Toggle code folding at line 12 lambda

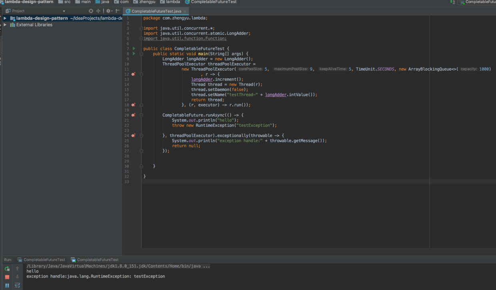pos(141,74)
